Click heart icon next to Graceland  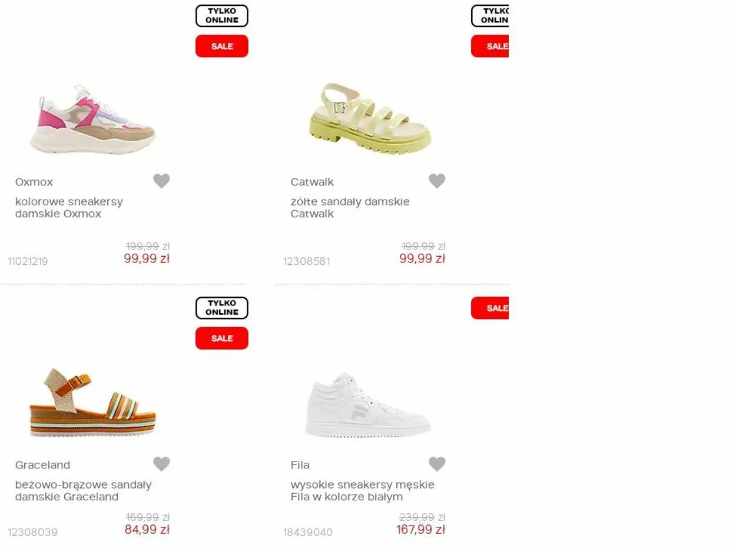(161, 464)
